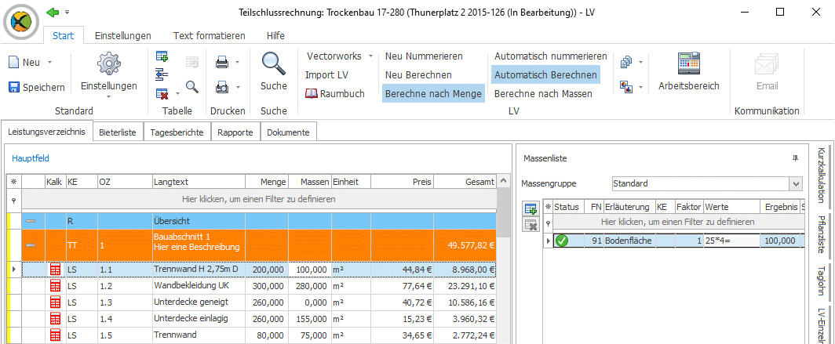
Task: Click Neu Nummerieren button
Action: [424, 56]
